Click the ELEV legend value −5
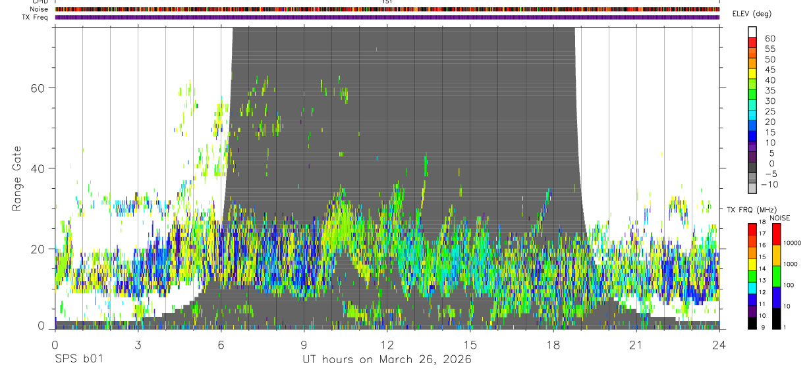 tap(770, 174)
